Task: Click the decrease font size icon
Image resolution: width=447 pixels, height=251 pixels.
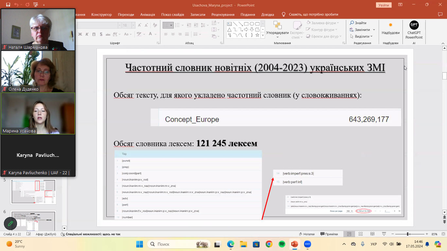Action: tap(146, 25)
